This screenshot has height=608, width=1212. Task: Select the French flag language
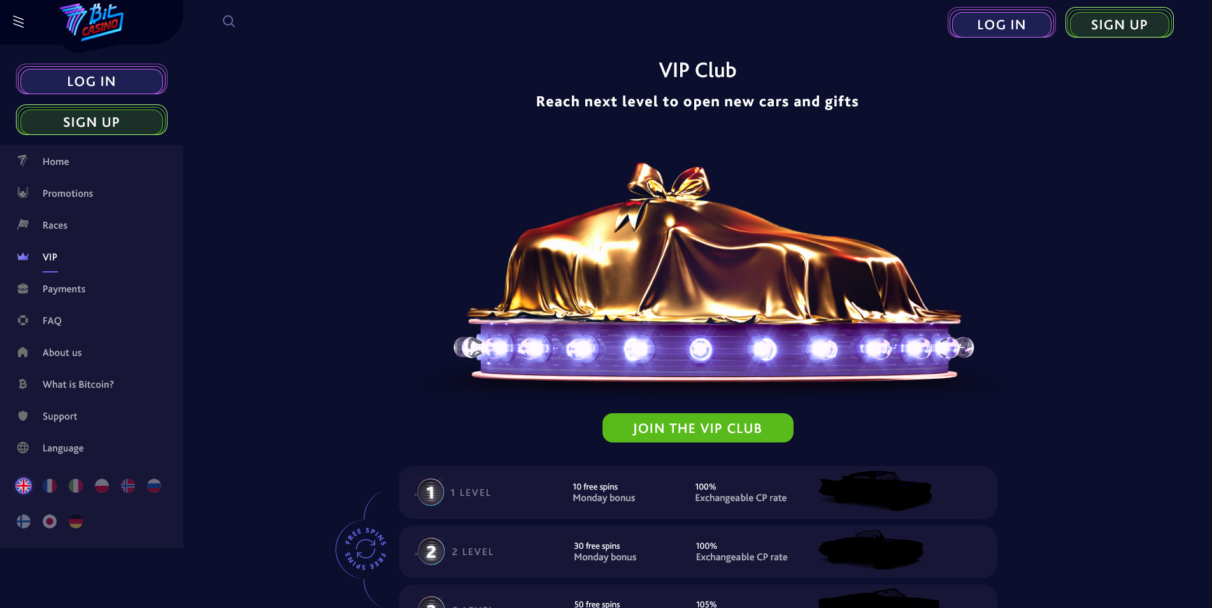[x=50, y=486]
